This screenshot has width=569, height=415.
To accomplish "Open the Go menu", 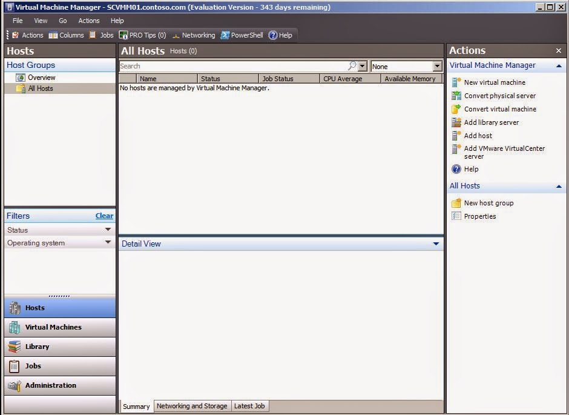I will tap(63, 21).
